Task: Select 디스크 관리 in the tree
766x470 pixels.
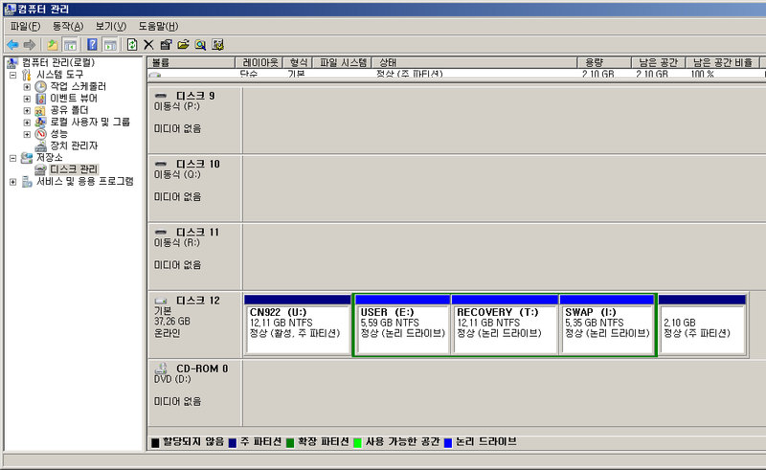Action: (73, 169)
